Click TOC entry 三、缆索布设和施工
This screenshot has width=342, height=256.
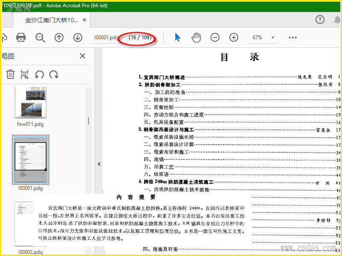166,152
